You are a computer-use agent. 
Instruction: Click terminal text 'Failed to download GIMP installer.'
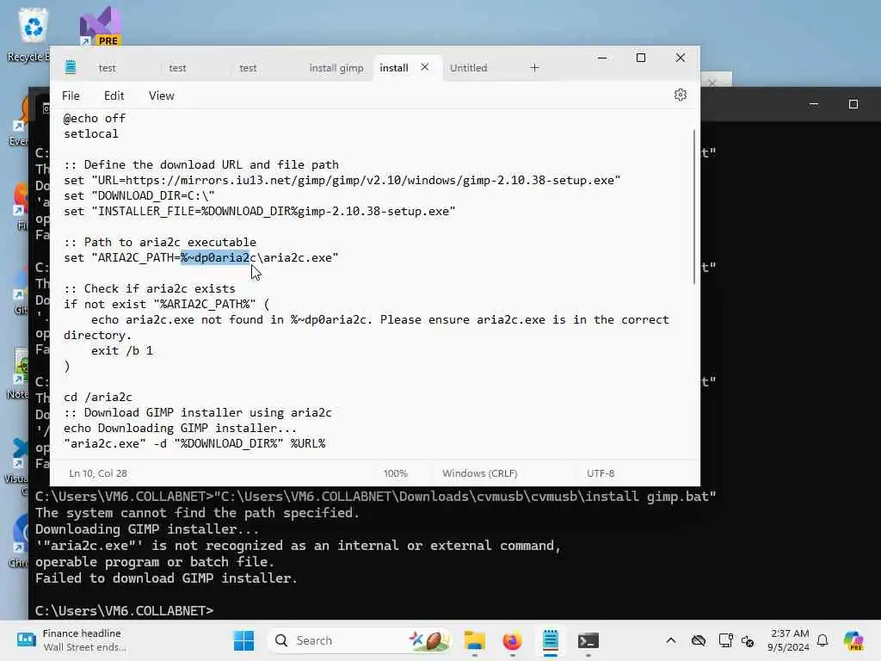pos(166,578)
